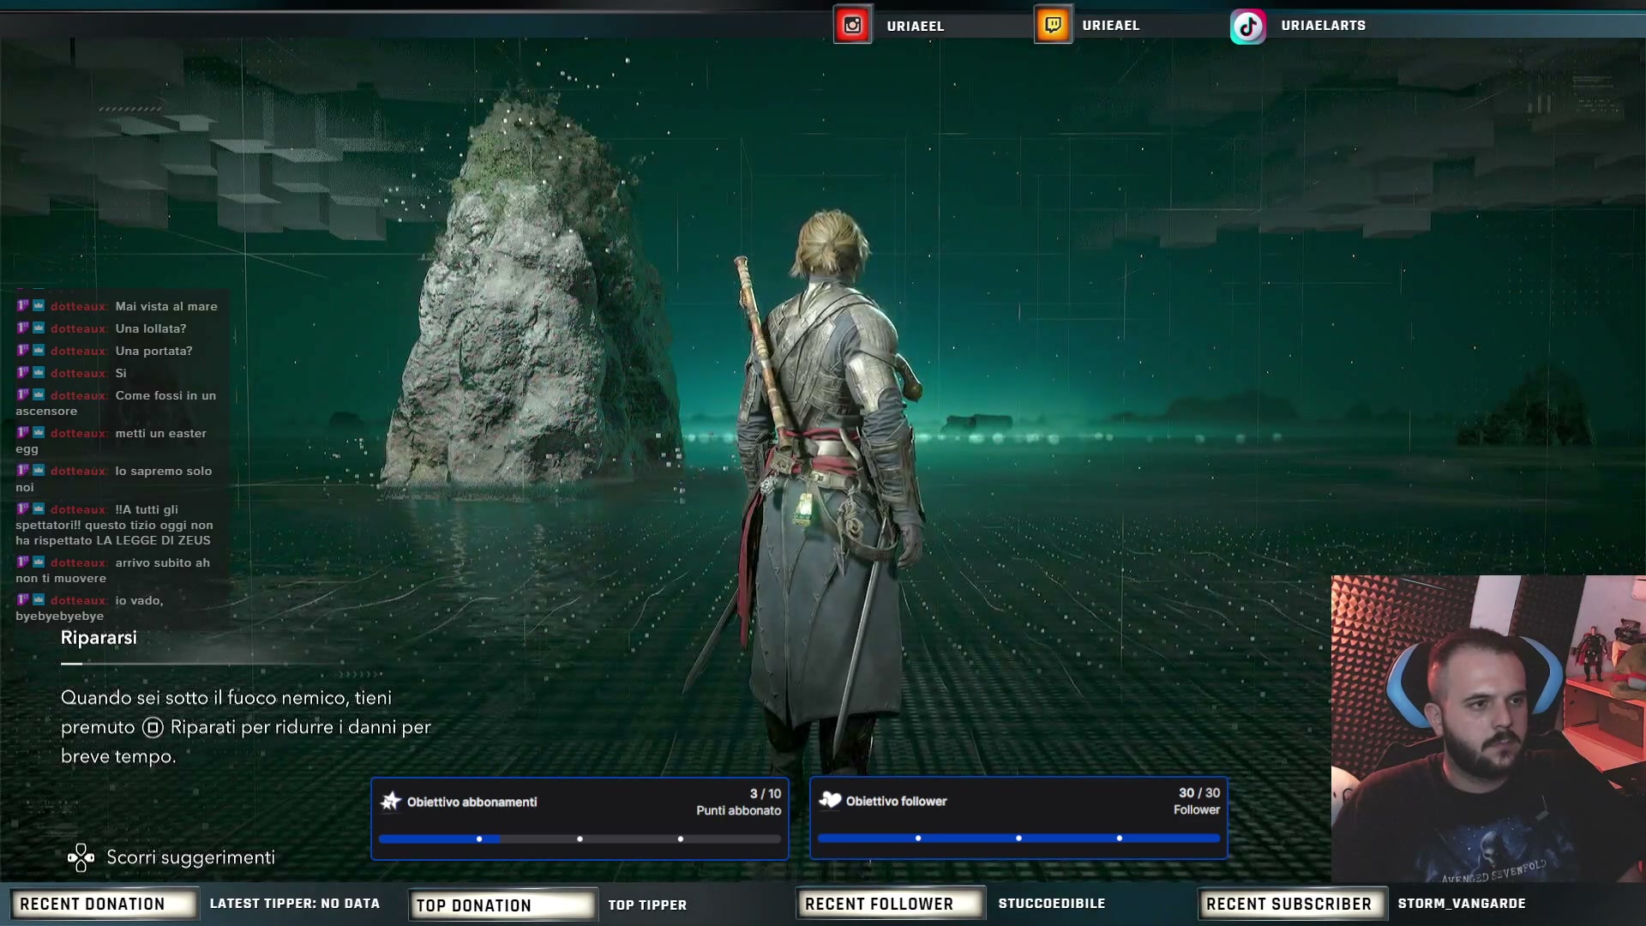Click chat message 'Mai vista al mare'
Screen dimensions: 1646x926
tap(166, 306)
